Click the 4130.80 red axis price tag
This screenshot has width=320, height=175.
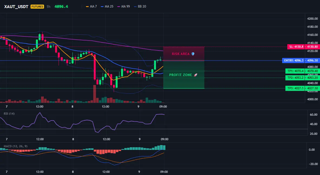pos(312,47)
